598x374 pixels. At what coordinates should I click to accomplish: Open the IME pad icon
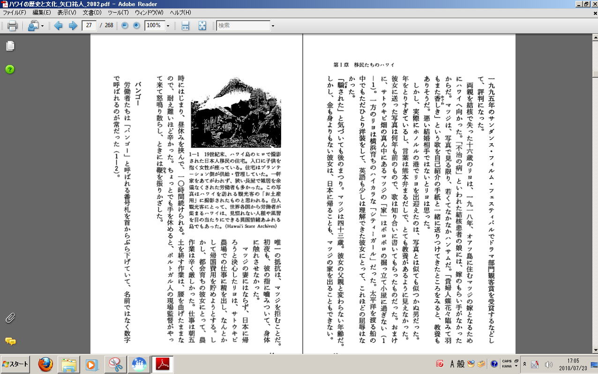471,364
